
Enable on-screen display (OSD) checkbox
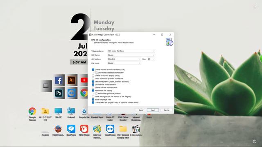(x=93, y=76)
